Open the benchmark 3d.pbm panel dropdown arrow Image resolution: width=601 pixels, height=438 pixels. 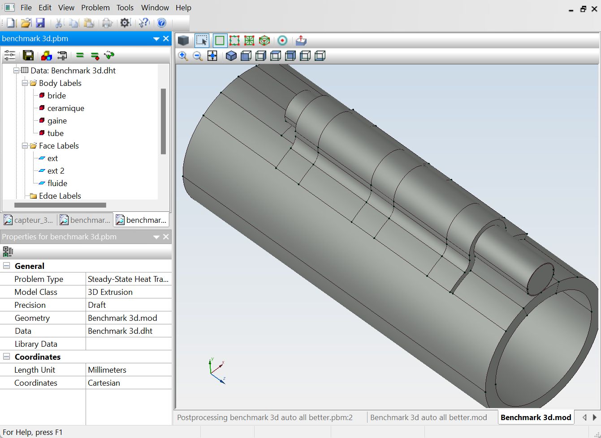point(156,39)
